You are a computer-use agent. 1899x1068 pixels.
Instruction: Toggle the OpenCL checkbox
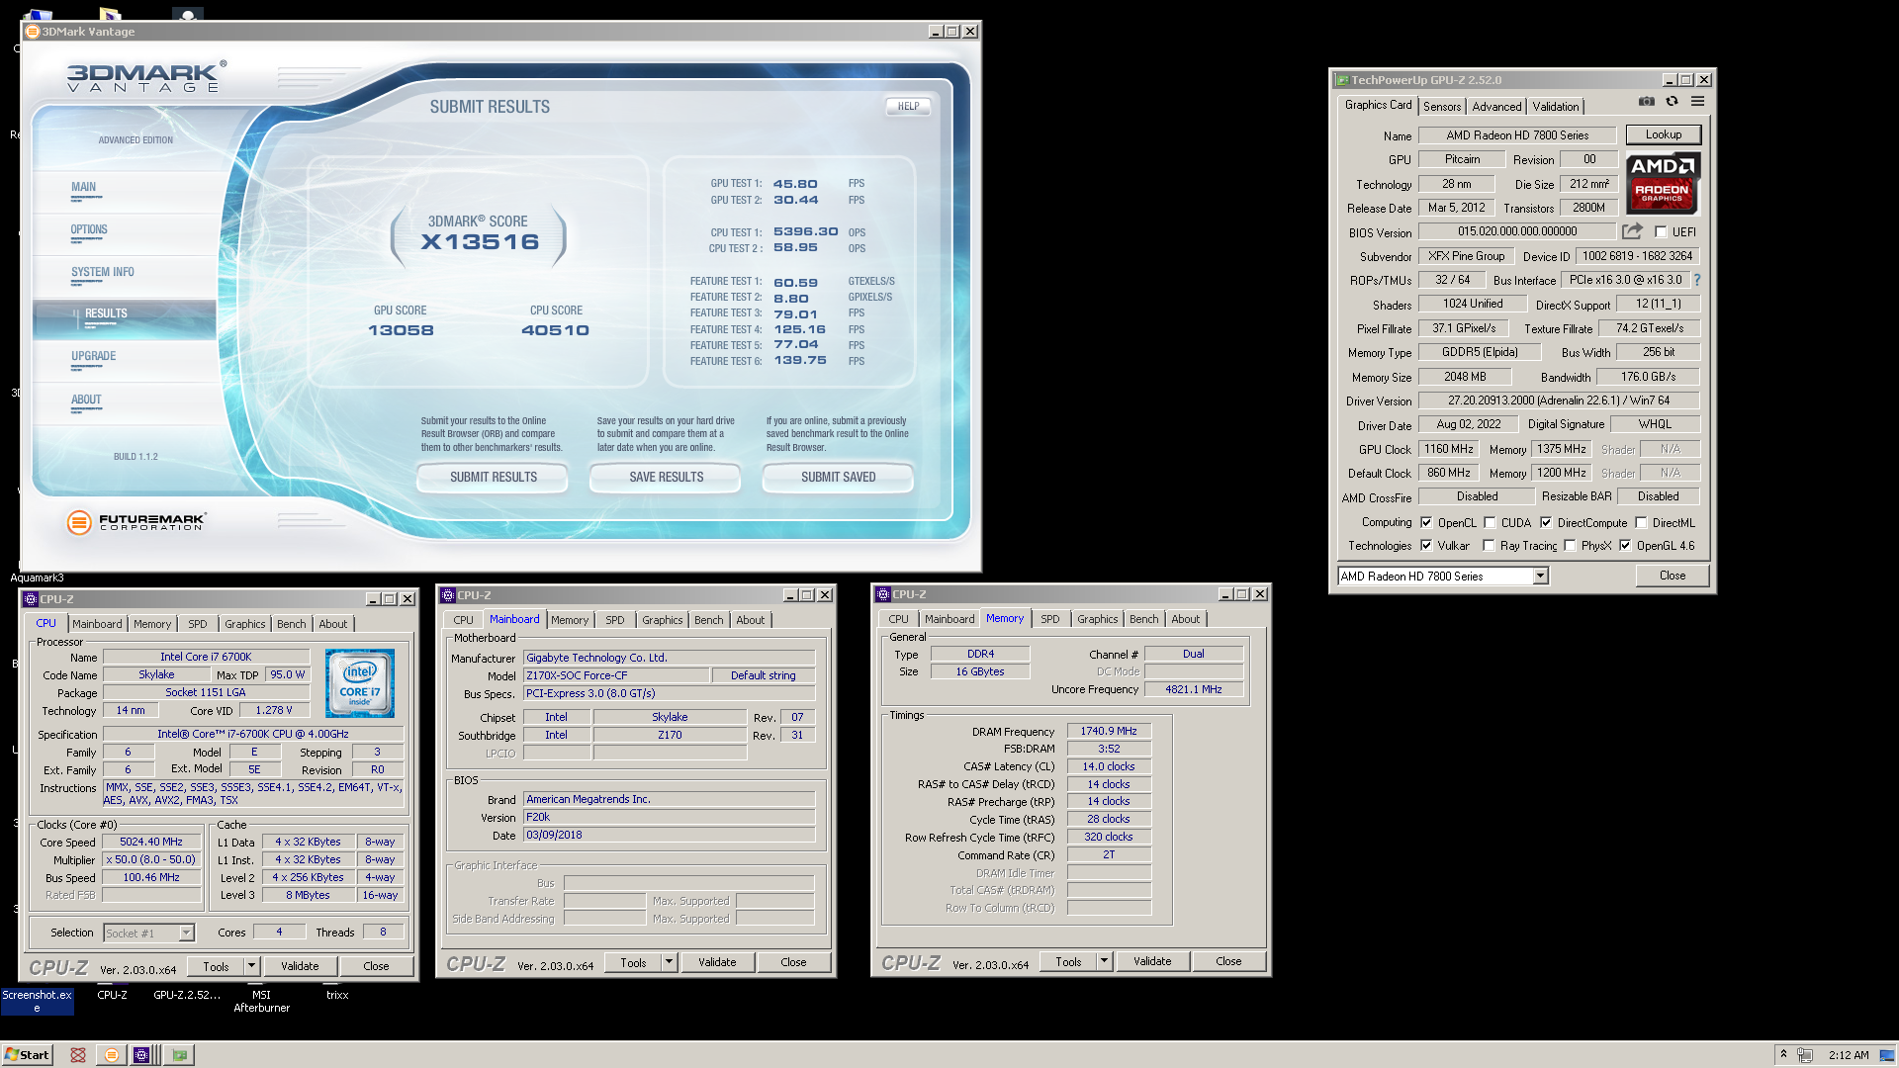point(1426,523)
